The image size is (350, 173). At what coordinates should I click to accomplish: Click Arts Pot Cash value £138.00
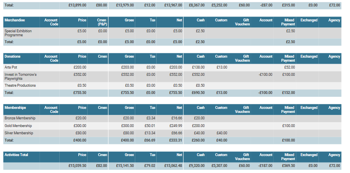tap(198, 67)
